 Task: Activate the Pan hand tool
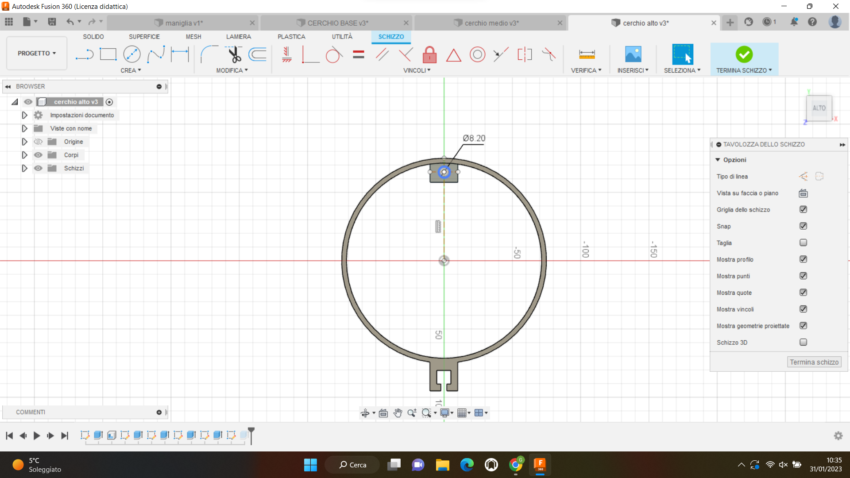tap(398, 413)
